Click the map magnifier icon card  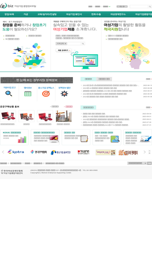[107, 137]
